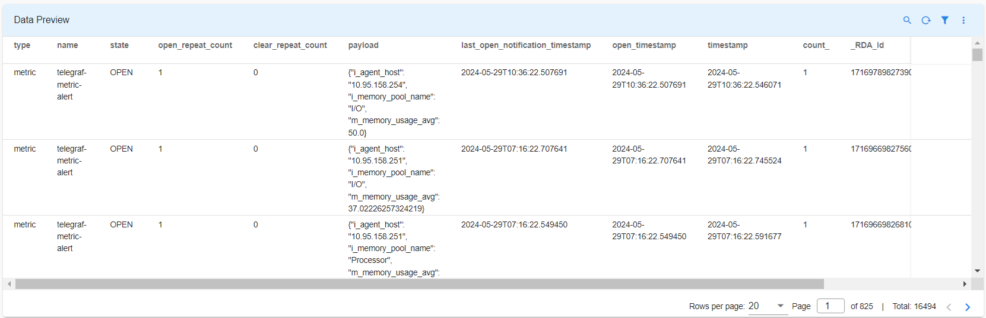The height and width of the screenshot is (318, 986).
Task: Go to next page arrow
Action: 968,307
